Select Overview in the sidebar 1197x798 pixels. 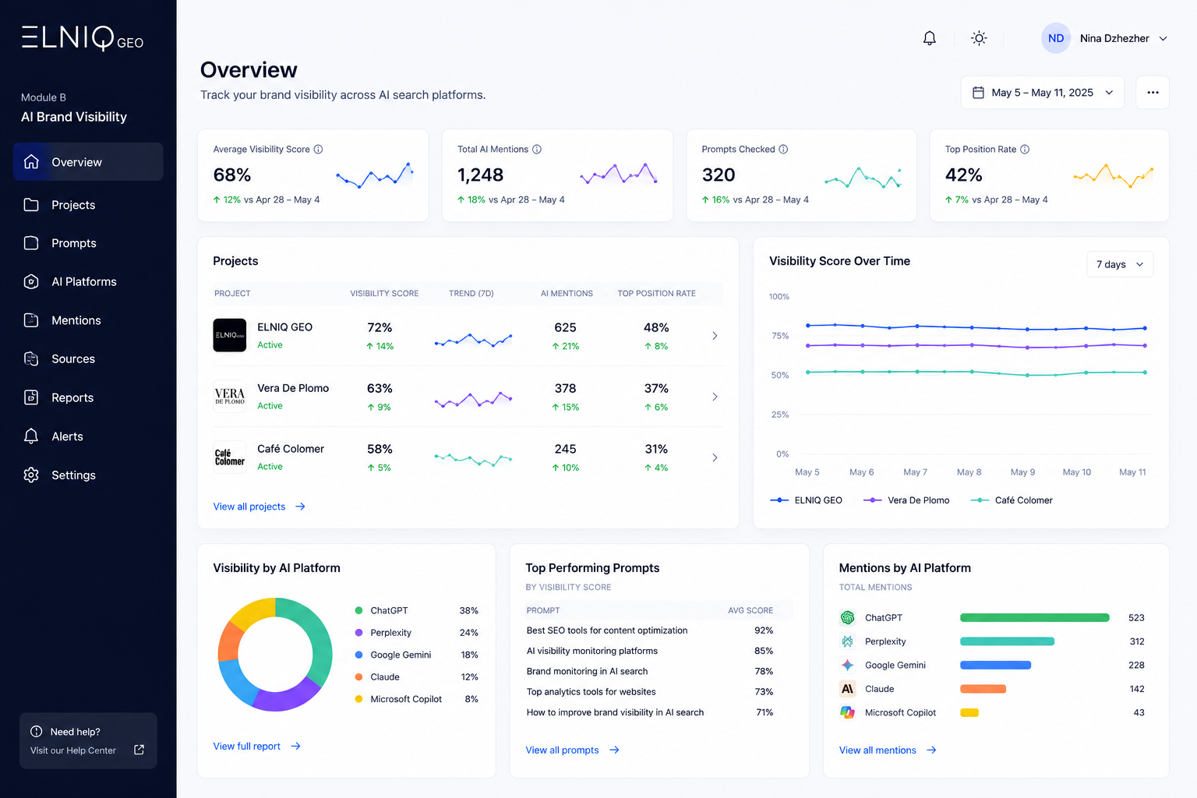(88, 162)
